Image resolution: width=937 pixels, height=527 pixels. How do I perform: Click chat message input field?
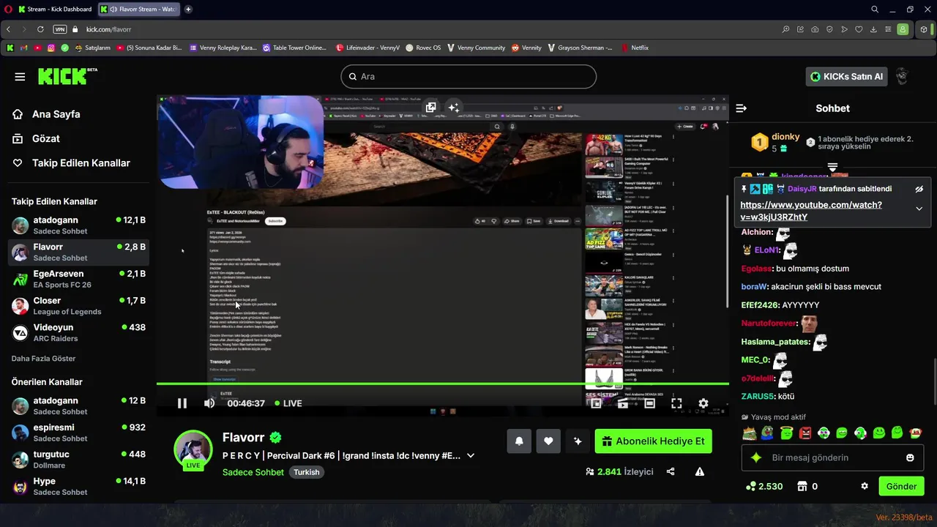[x=832, y=457]
